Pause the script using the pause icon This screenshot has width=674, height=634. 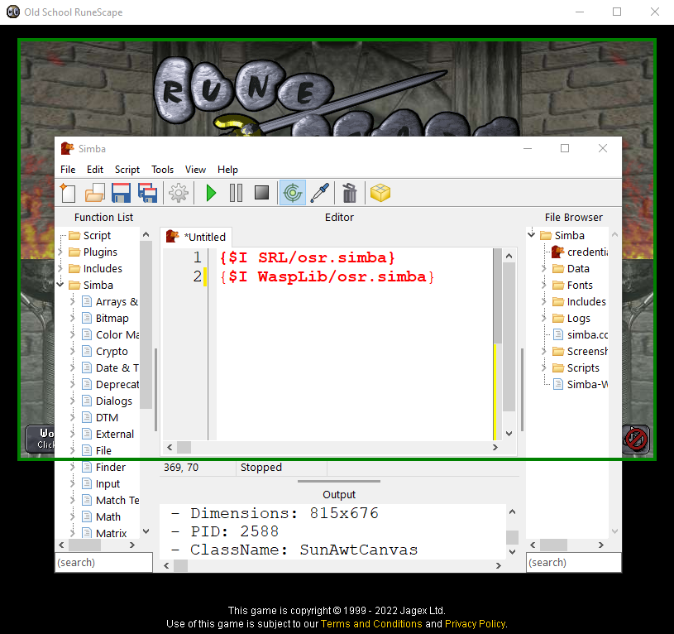coord(236,193)
